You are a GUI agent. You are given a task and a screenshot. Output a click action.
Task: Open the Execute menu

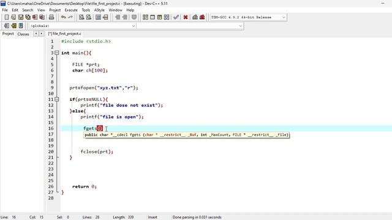[x=71, y=10]
